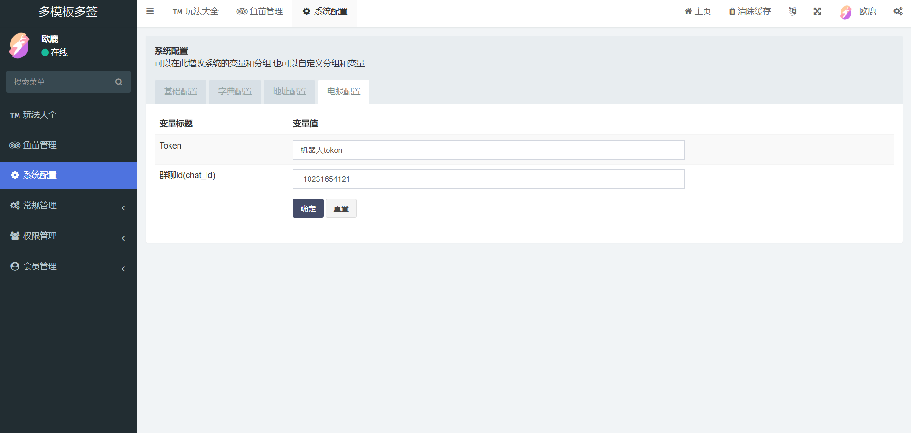Toggle fullscreen with the expand arrows icon

click(817, 11)
